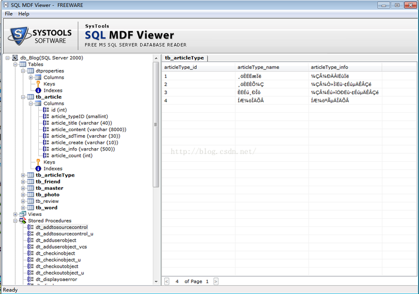419x294 pixels.
Task: Select the article_info (varchar (500)) column
Action: pyautogui.click(x=83, y=149)
